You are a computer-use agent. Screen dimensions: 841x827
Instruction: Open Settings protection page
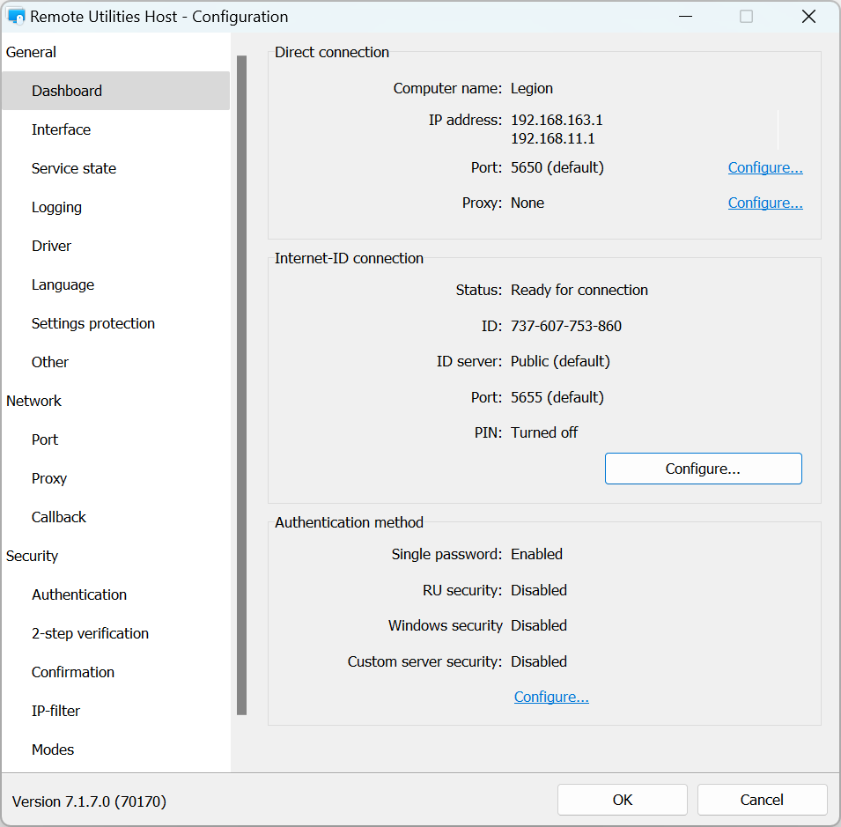tap(93, 323)
